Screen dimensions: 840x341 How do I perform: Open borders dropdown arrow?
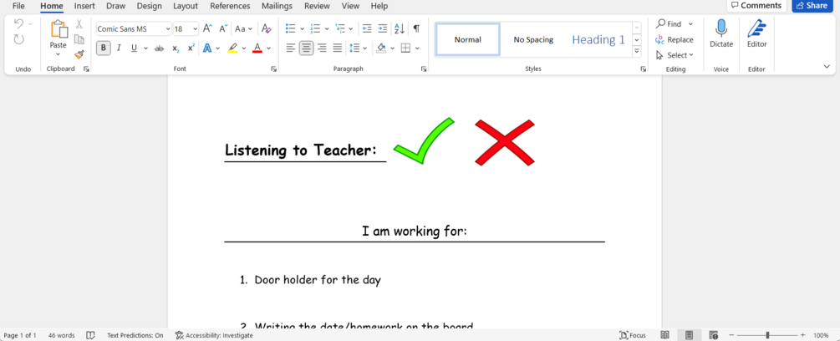[417, 48]
